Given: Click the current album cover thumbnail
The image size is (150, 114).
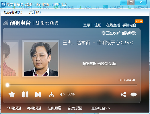Looking at the screenshot, I should pos(41,59).
